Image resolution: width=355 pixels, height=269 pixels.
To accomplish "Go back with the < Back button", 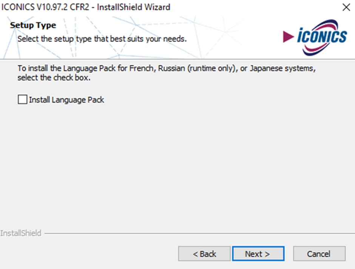I will point(204,254).
